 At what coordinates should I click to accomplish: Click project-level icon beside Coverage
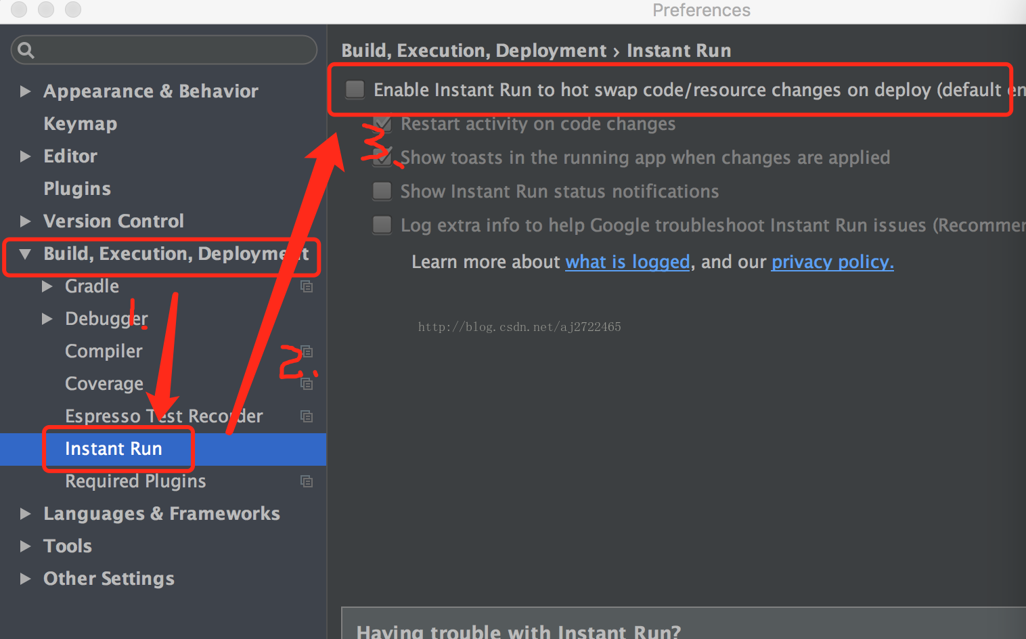(x=307, y=384)
